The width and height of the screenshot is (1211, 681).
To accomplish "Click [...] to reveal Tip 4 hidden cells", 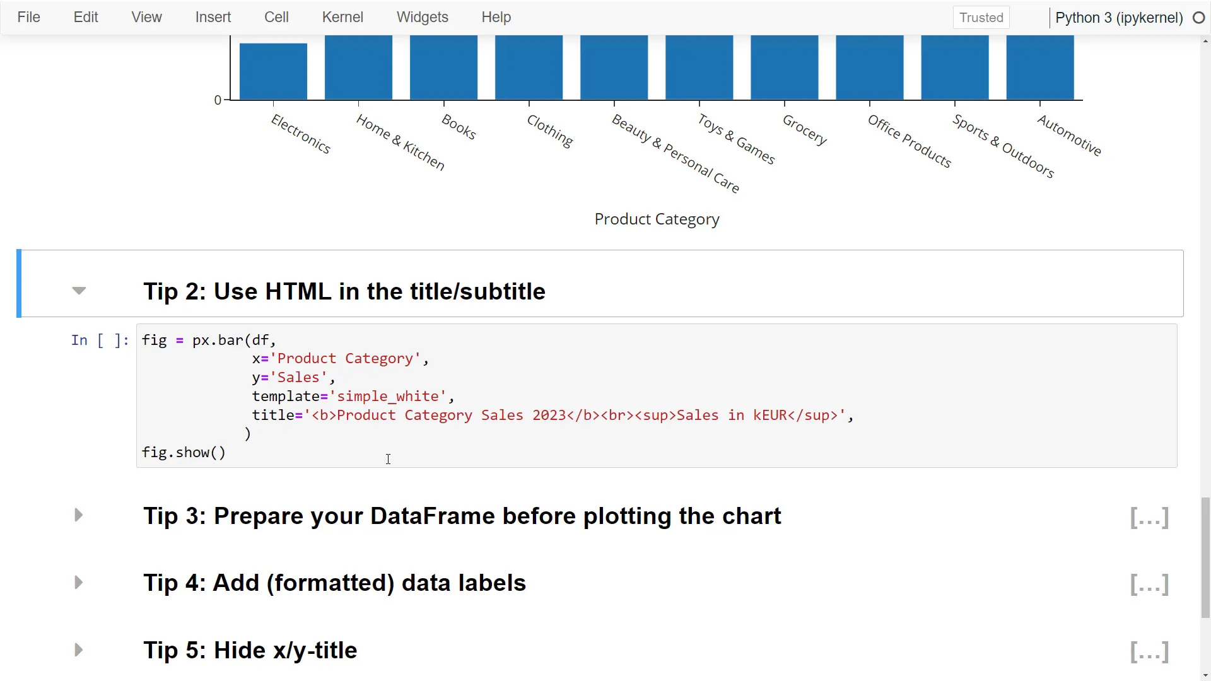I will pos(1149,584).
